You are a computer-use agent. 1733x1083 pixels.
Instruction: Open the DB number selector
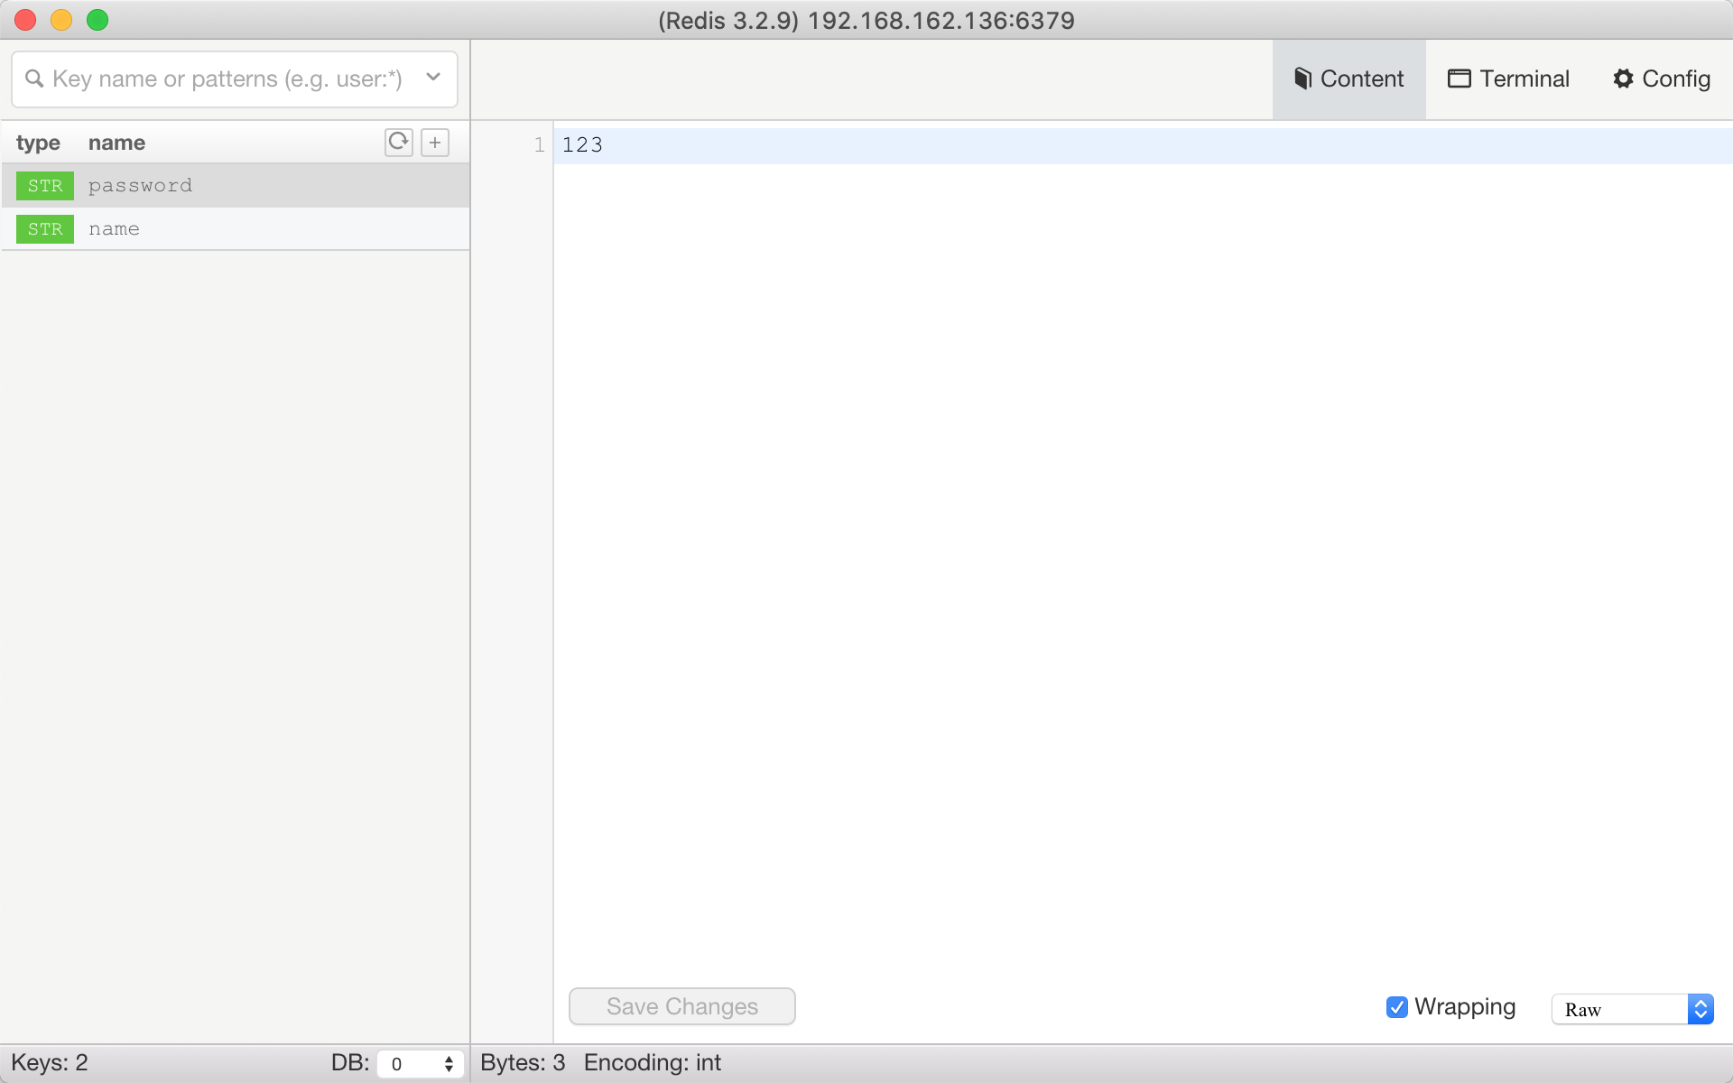point(421,1064)
